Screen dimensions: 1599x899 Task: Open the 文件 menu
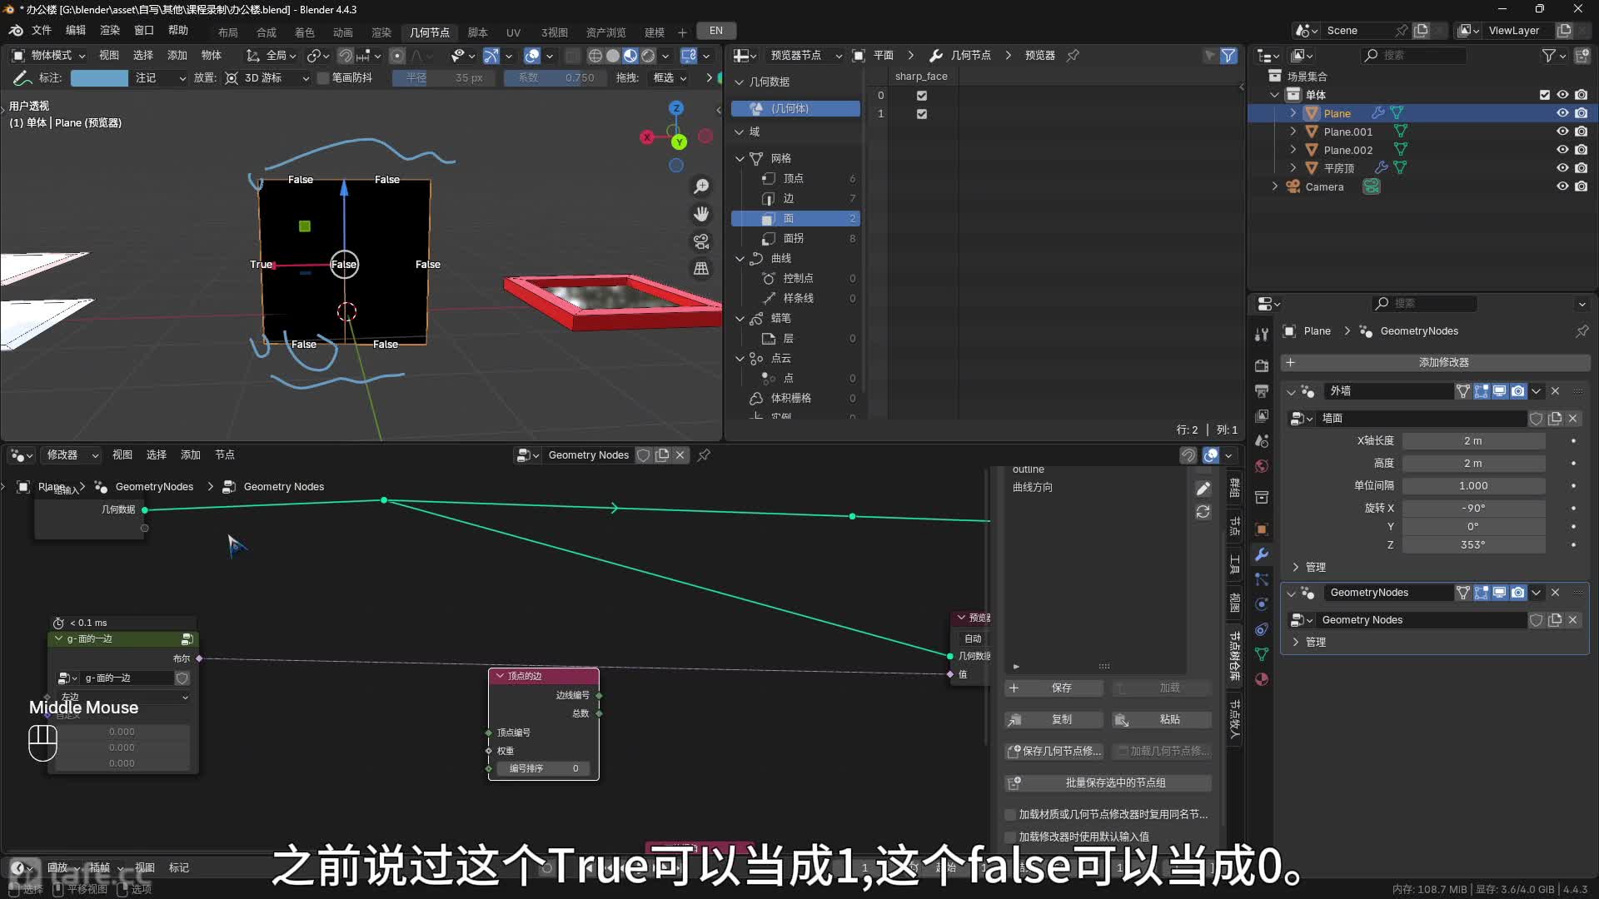pos(42,31)
